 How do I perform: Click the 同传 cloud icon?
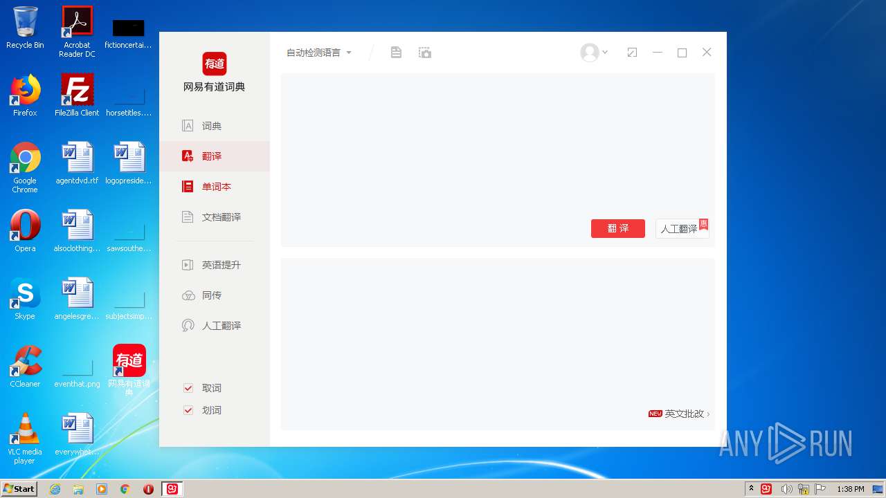point(188,295)
